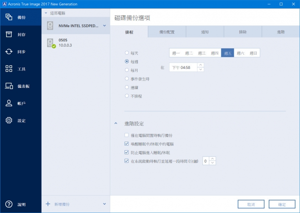Uncheck 在系統啟動時執行並延遲 checkbox
This screenshot has height=213, width=300.
(127, 161)
